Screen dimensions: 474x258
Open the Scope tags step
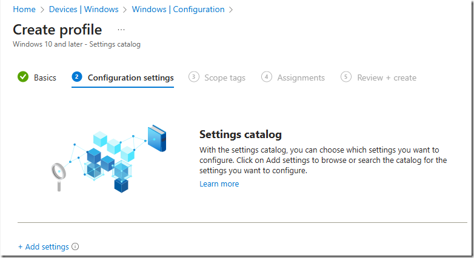[x=225, y=78]
